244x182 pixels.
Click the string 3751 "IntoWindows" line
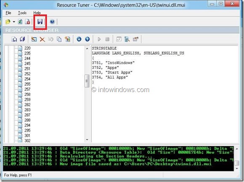point(113,63)
